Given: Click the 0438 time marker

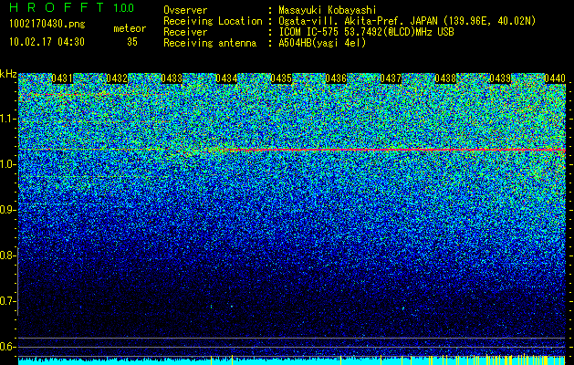Looking at the screenshot, I should tap(445, 78).
